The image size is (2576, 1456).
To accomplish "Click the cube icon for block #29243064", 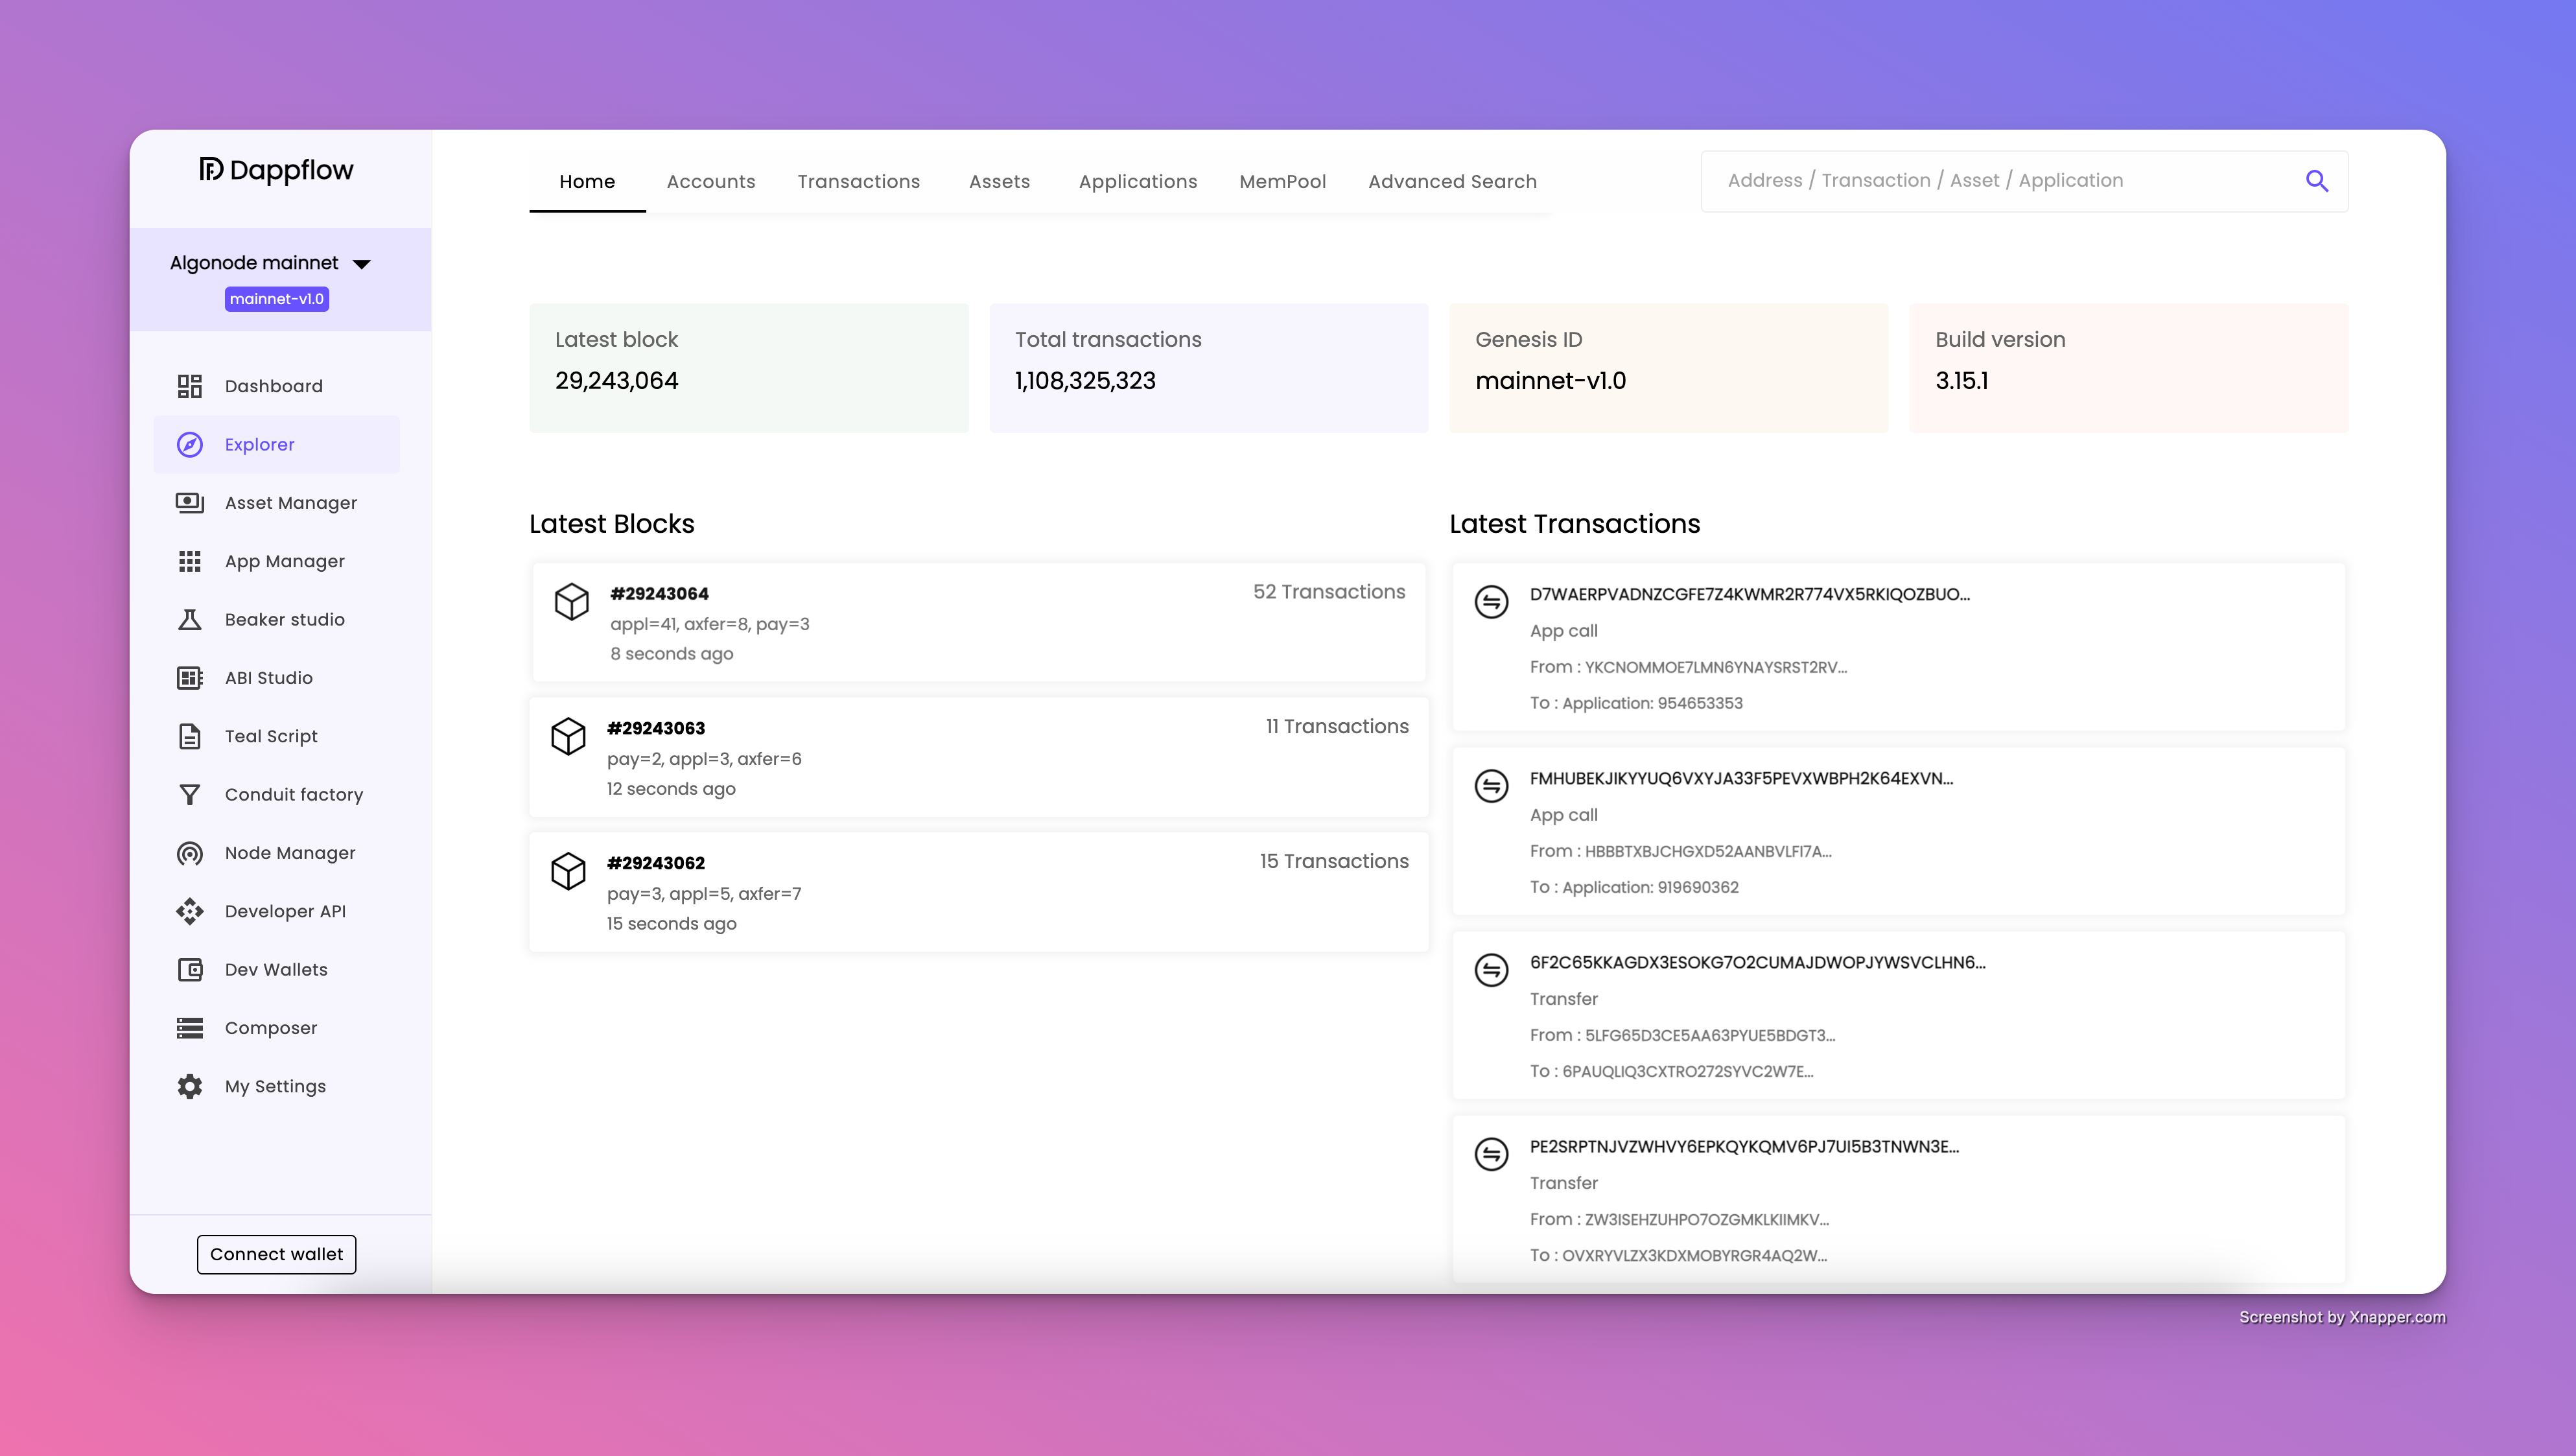I will (x=571, y=602).
